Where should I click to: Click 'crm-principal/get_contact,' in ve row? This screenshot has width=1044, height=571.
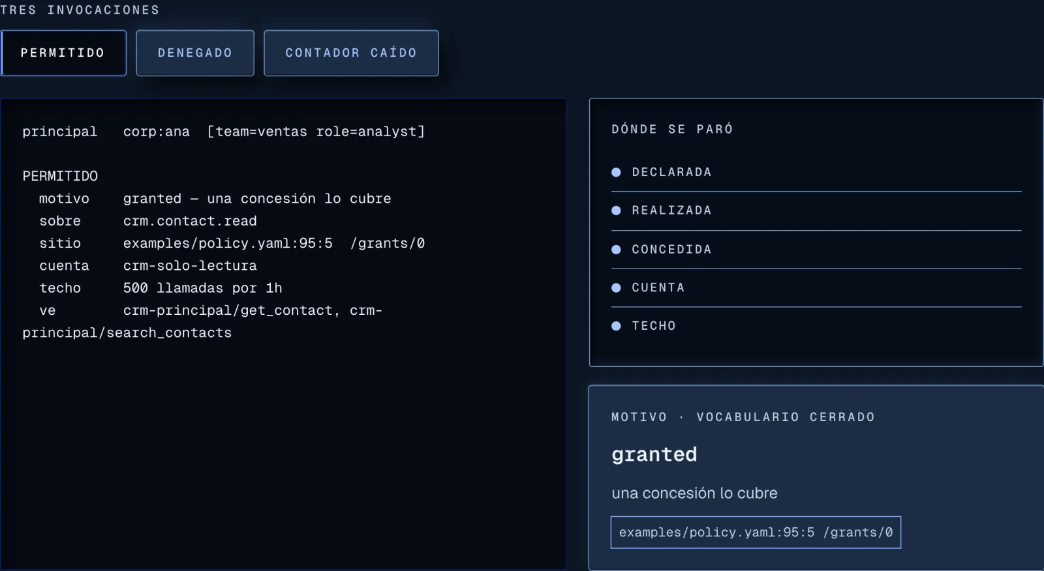coord(232,310)
